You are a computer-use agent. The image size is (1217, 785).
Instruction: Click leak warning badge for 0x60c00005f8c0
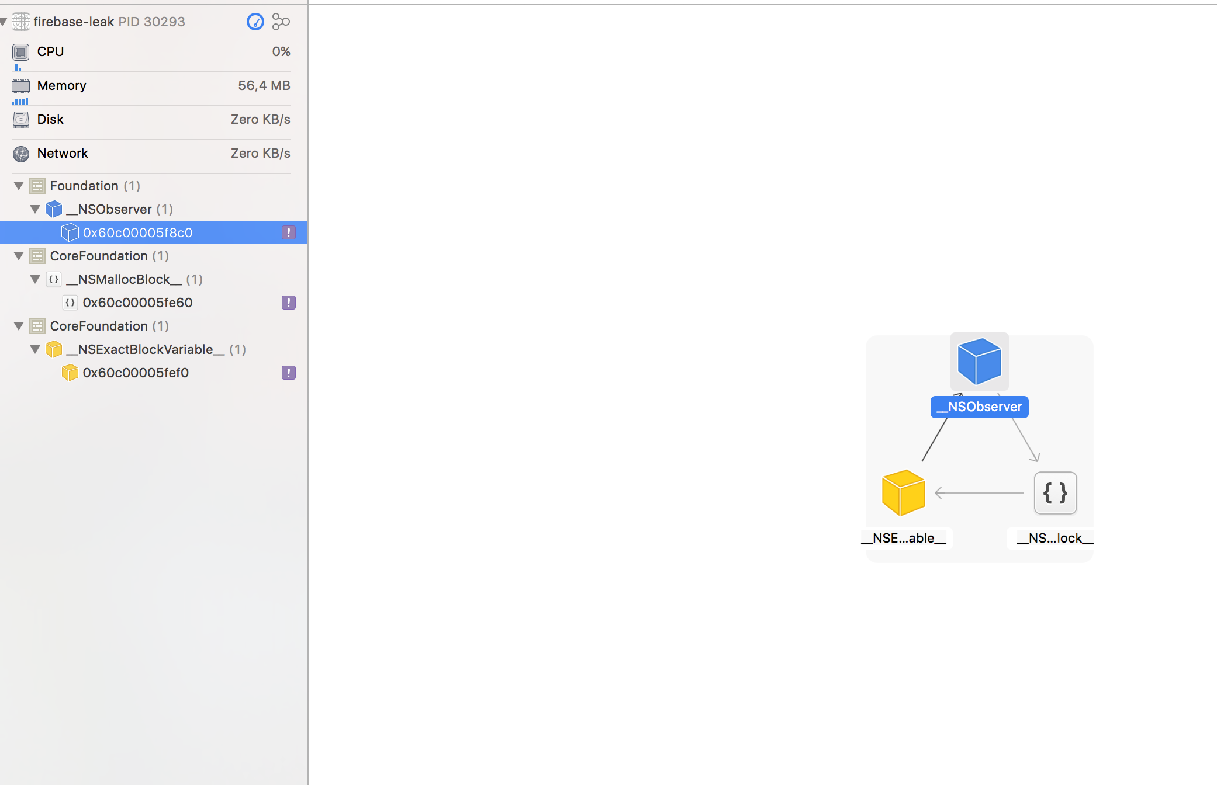tap(289, 232)
